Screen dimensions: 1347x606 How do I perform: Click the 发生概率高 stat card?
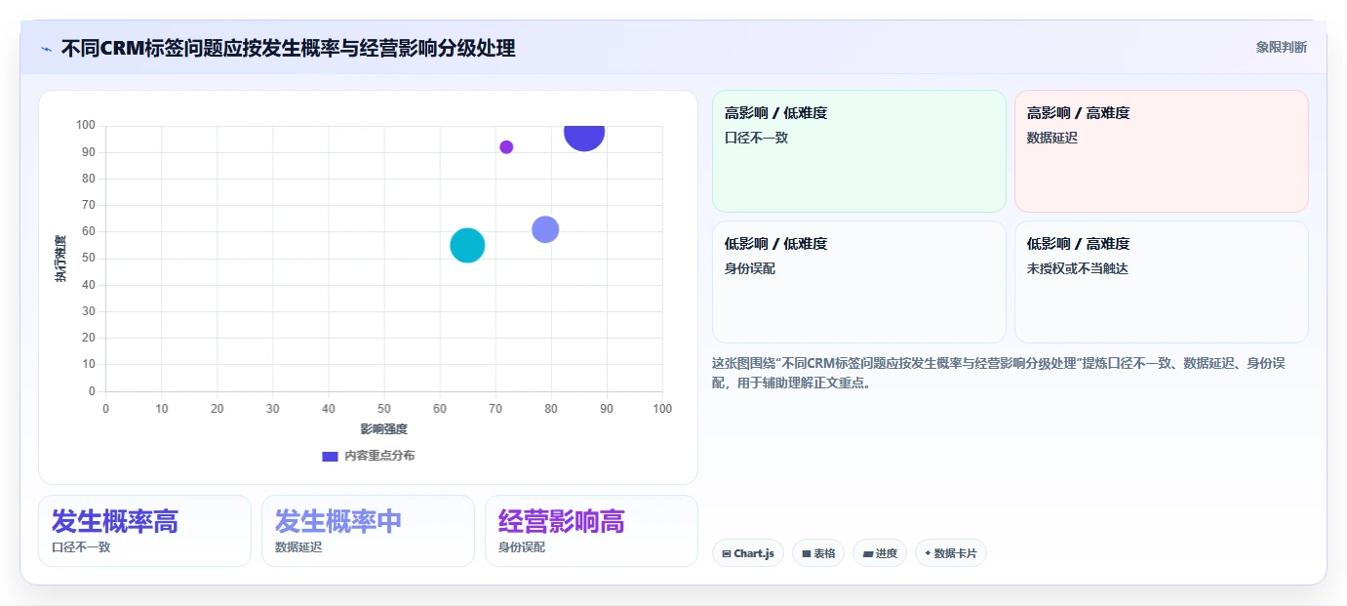coord(144,531)
